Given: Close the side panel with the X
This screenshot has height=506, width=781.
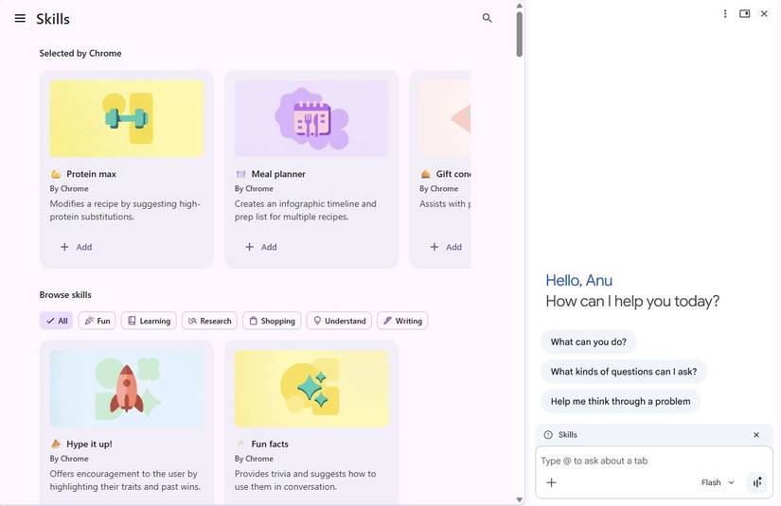Looking at the screenshot, I should click(764, 14).
